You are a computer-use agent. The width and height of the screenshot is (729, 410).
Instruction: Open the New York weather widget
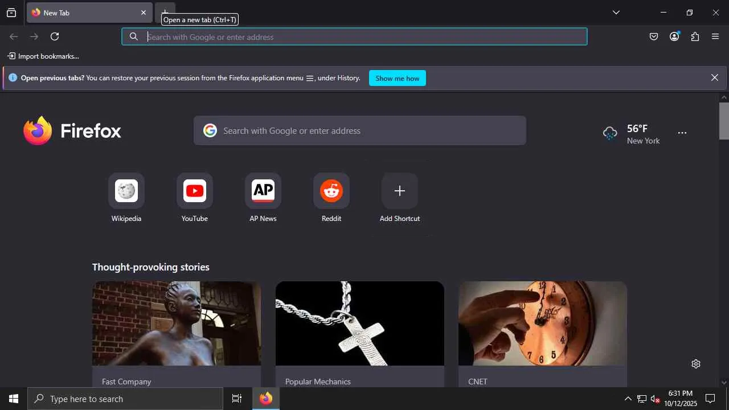click(631, 134)
